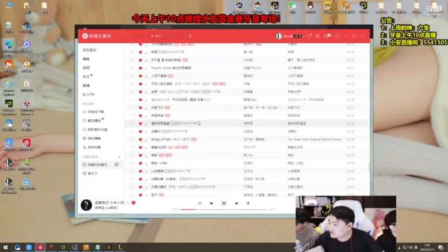Open 视频 in the sidebar
This screenshot has width=448, height=252.
pos(86,68)
